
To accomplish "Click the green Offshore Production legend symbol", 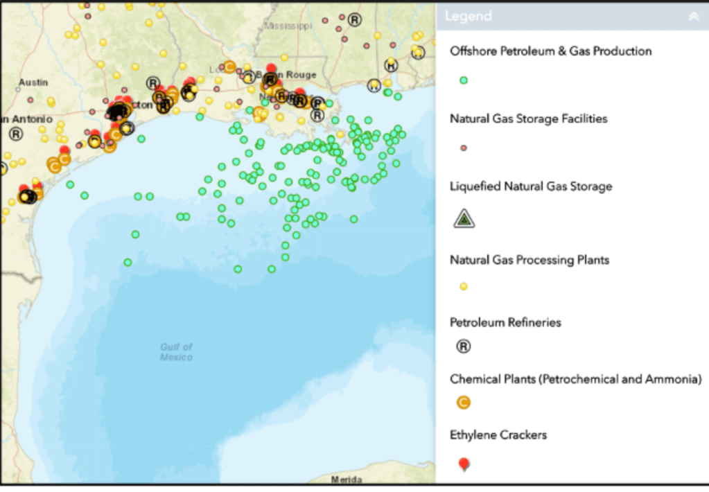I will (464, 80).
